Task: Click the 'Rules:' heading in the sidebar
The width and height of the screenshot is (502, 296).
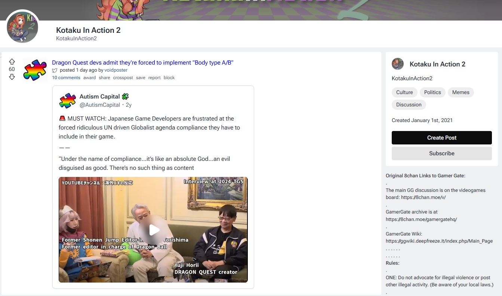Action: coord(392,263)
